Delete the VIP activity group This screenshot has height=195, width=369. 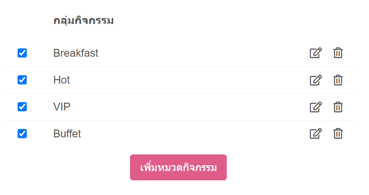(x=338, y=107)
